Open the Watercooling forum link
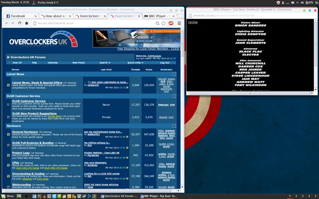This screenshot has height=199, width=319. pyautogui.click(x=22, y=185)
